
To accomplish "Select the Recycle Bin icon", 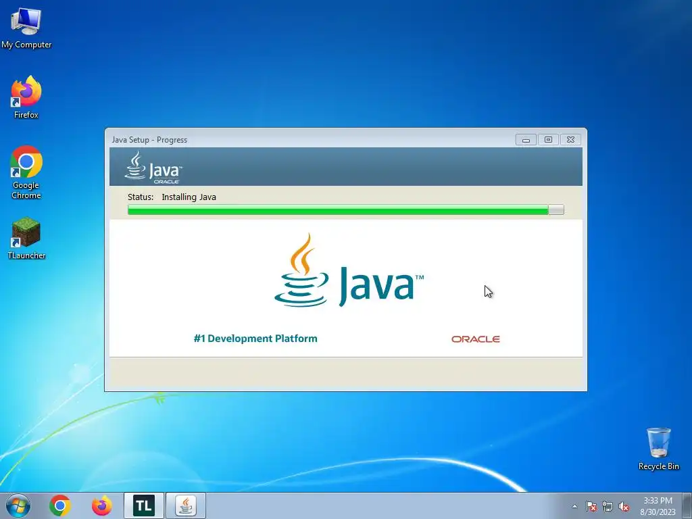I will 658,449.
